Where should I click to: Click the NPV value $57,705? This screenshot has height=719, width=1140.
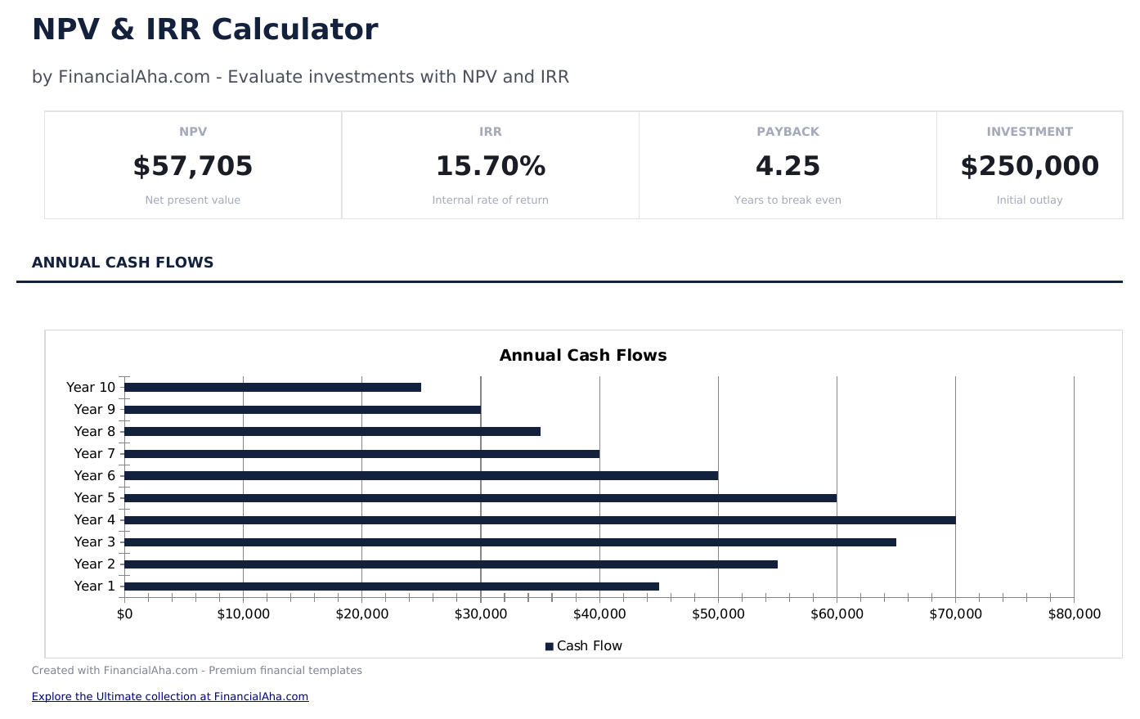point(193,166)
